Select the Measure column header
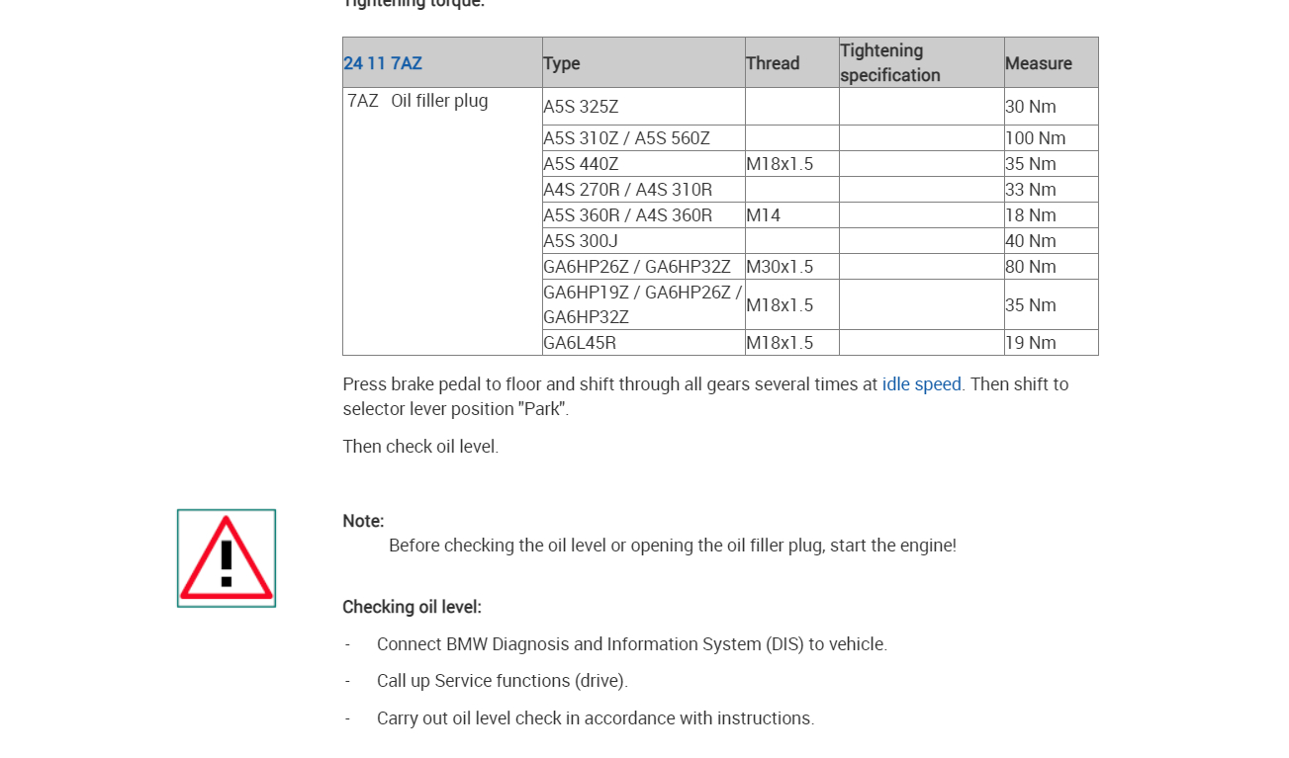1289x758 pixels. pos(1039,63)
